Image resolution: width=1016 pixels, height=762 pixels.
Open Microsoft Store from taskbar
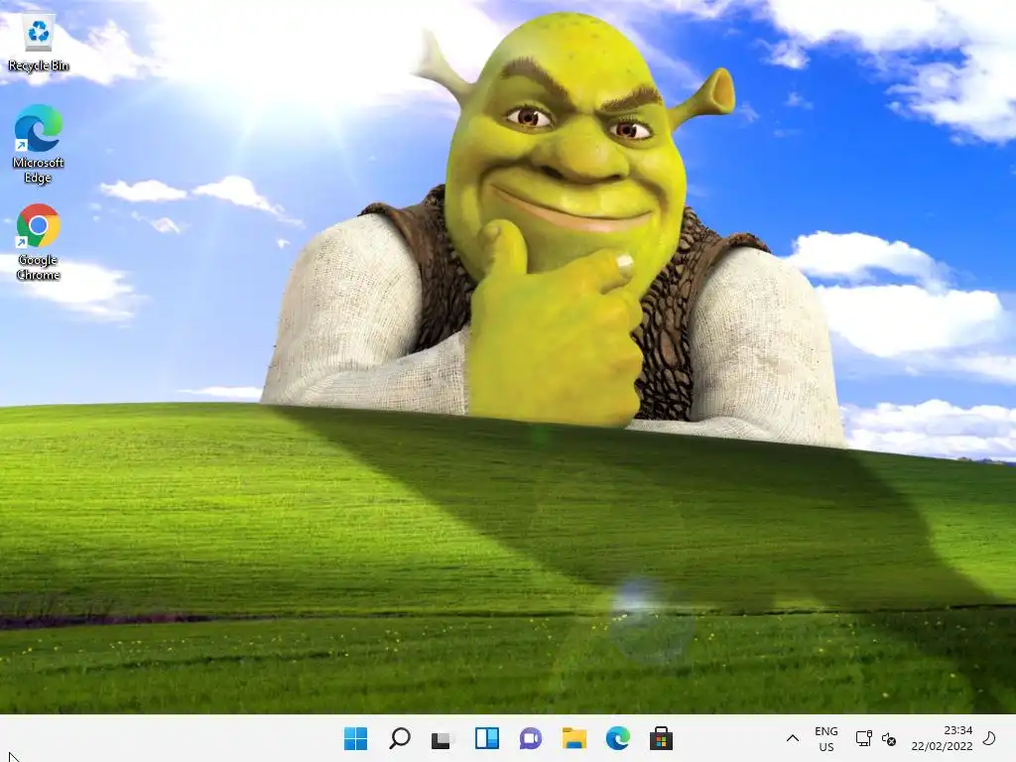(x=661, y=738)
